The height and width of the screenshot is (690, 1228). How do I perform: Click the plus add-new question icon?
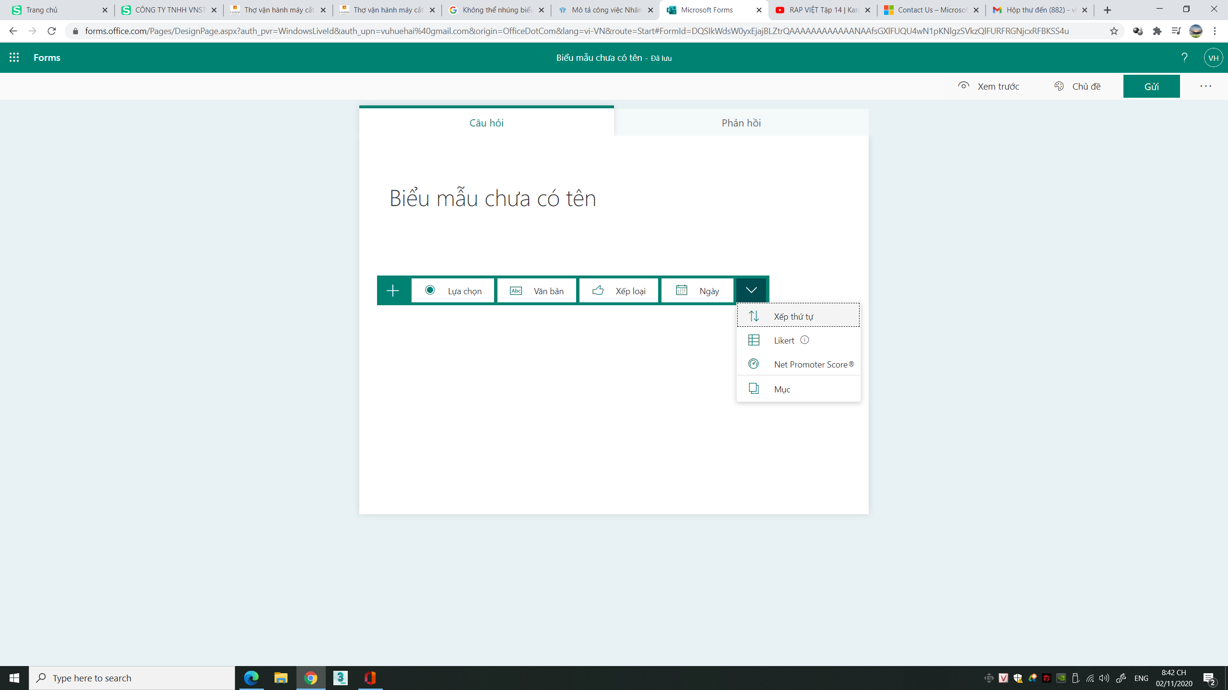pos(393,290)
